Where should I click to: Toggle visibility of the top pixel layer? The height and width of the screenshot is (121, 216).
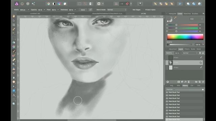coord(201,57)
